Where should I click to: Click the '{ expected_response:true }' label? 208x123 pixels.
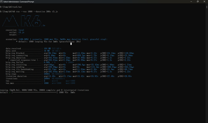tap(23, 60)
